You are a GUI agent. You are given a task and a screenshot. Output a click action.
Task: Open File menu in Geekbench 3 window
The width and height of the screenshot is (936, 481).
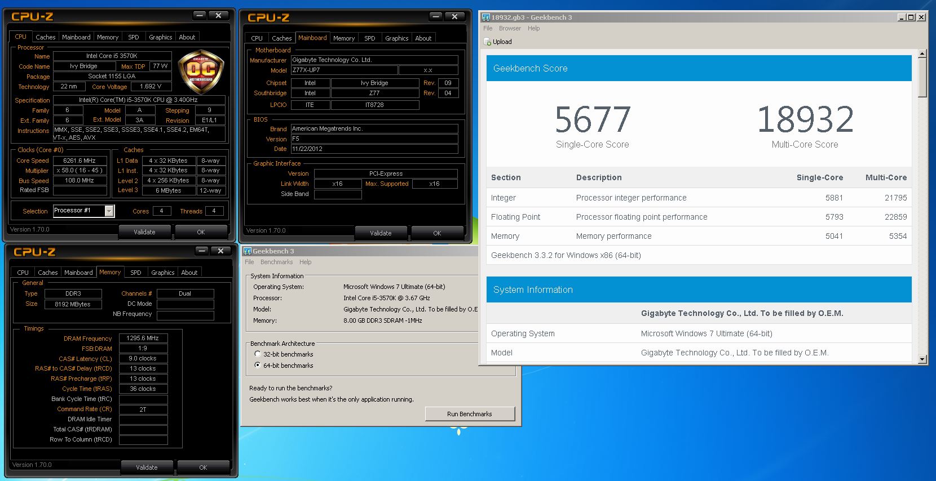249,262
